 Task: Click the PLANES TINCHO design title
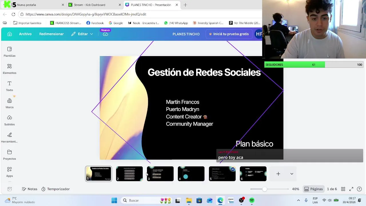pos(186,34)
